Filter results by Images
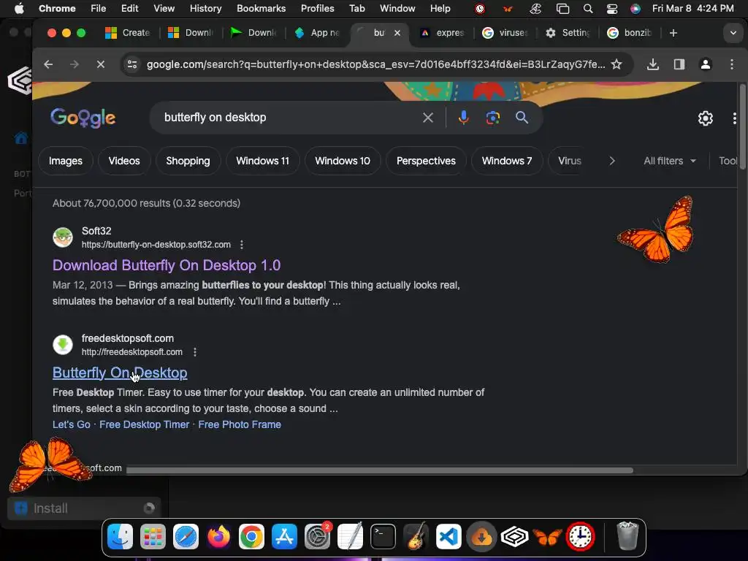 [65, 161]
